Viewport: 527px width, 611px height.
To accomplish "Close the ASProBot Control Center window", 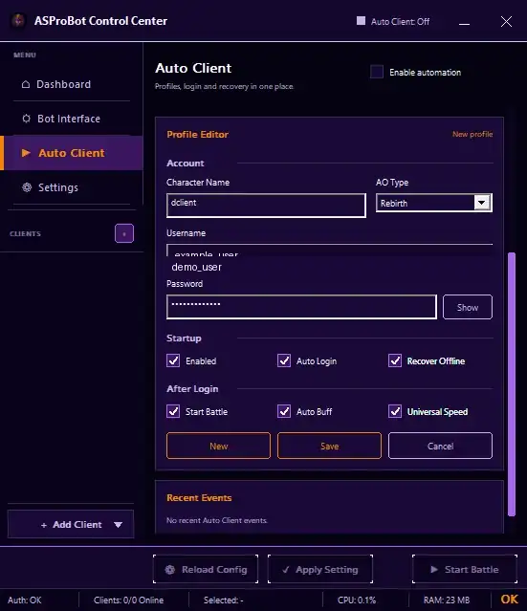I will pyautogui.click(x=506, y=21).
